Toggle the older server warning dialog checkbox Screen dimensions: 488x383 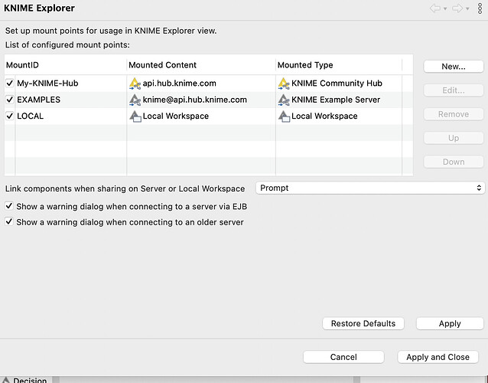9,222
